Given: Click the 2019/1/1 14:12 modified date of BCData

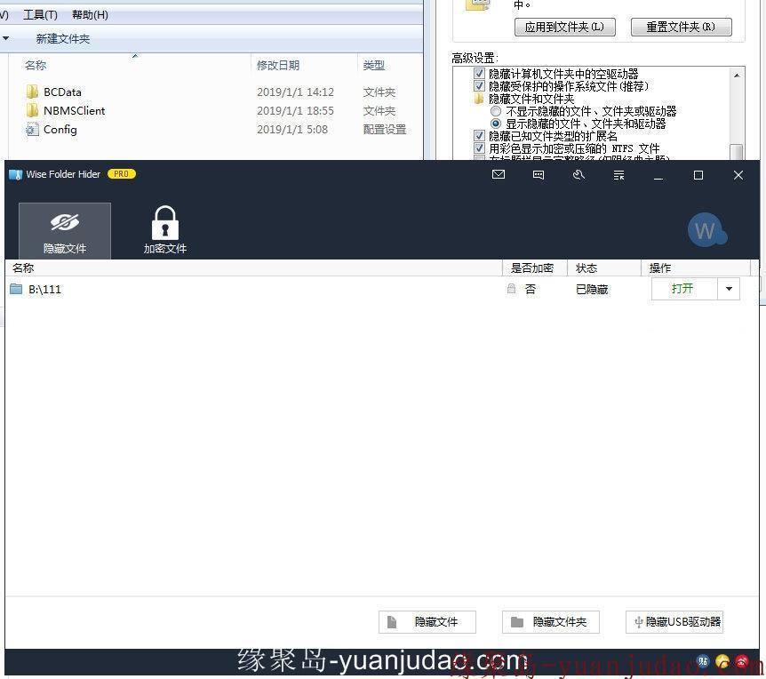Looking at the screenshot, I should click(x=295, y=92).
